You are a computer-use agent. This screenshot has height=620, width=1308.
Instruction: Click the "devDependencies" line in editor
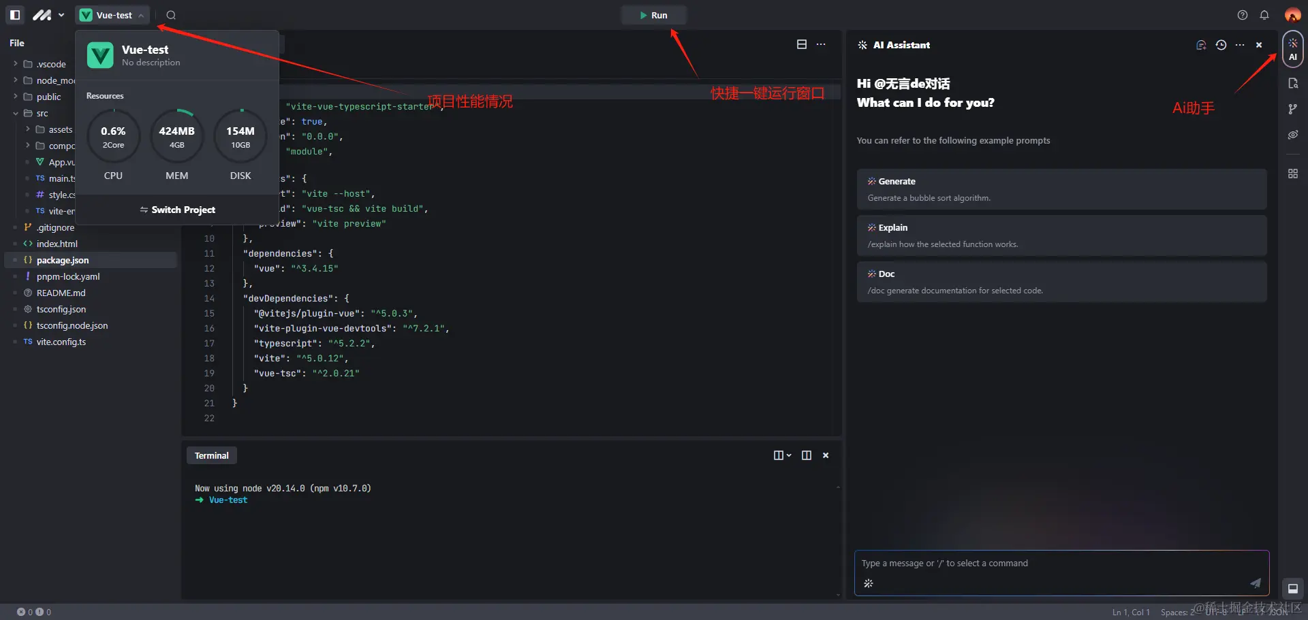296,298
